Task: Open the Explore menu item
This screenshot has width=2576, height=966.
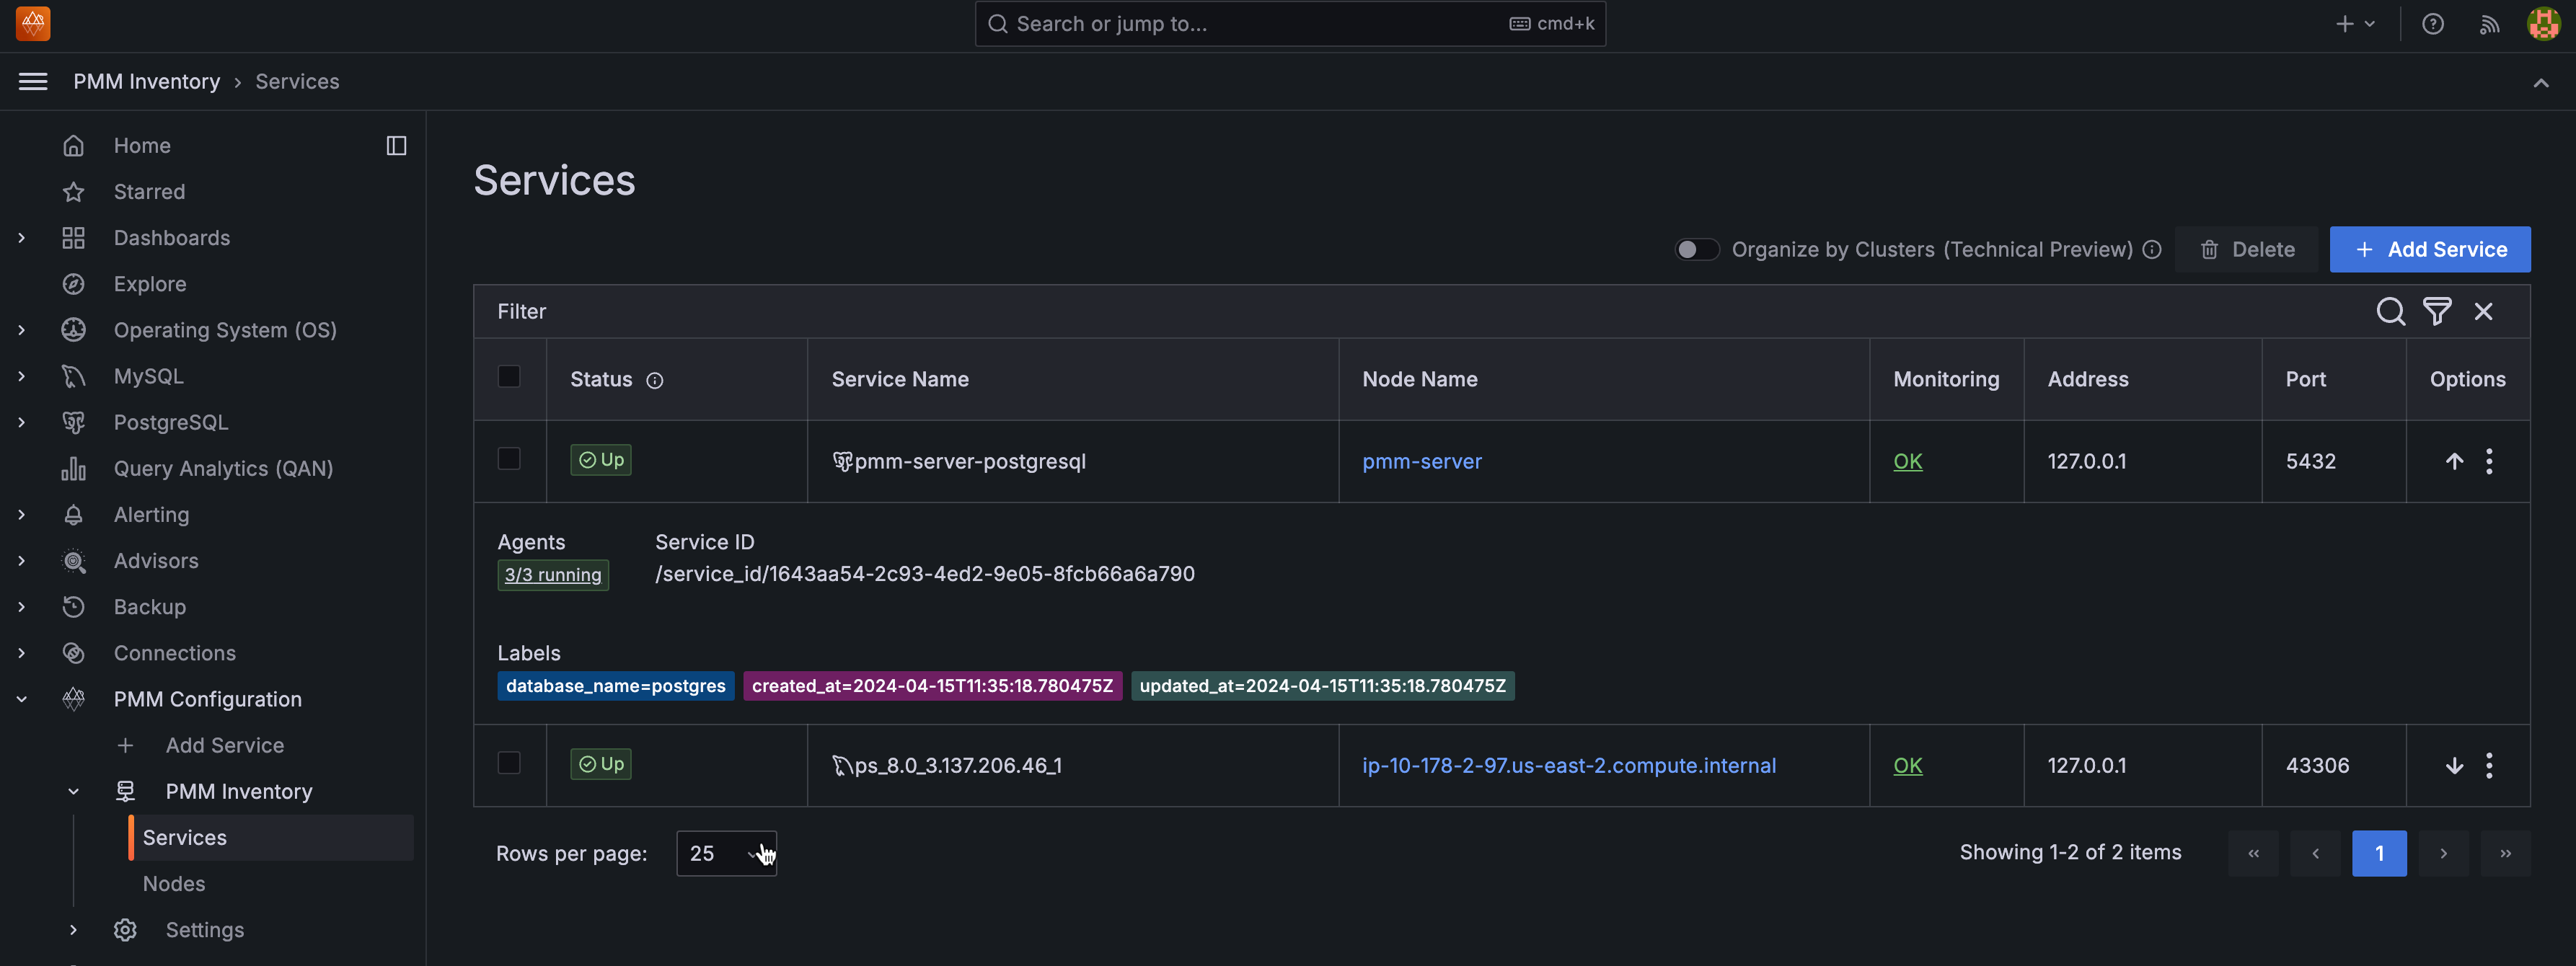Action: coord(150,284)
